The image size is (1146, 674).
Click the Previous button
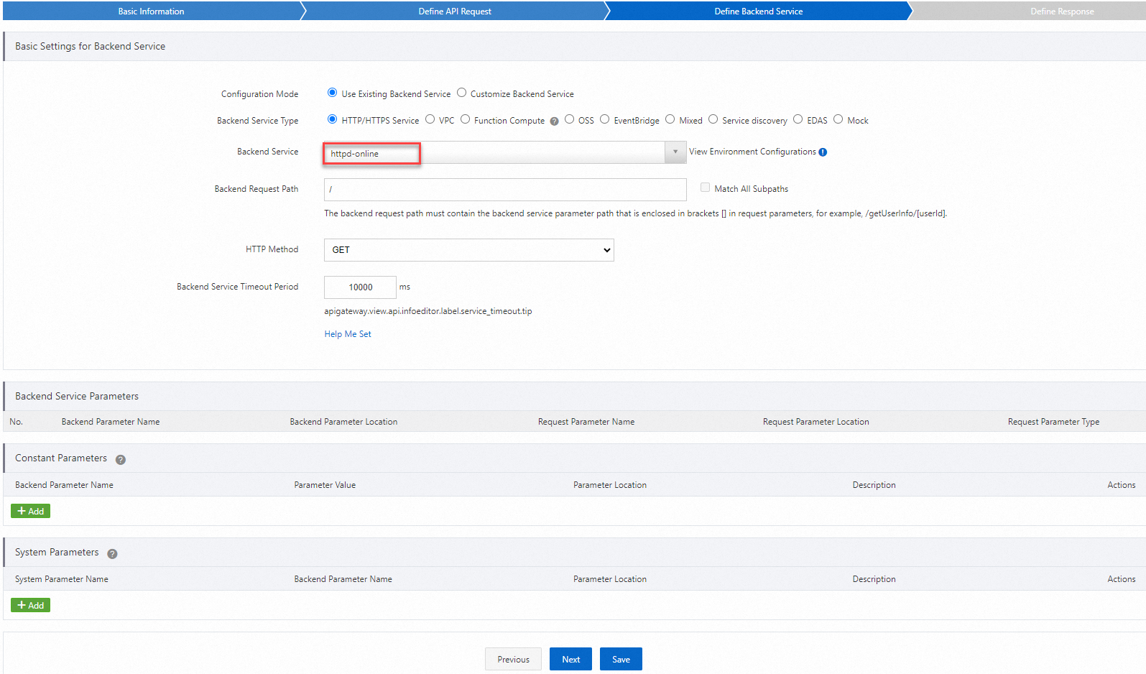click(x=513, y=659)
